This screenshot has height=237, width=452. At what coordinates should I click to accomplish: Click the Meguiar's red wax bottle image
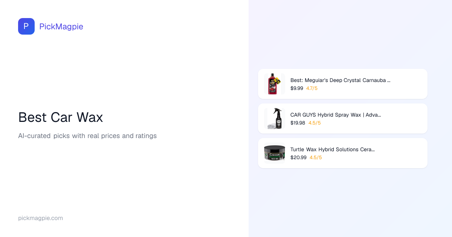pyautogui.click(x=274, y=84)
